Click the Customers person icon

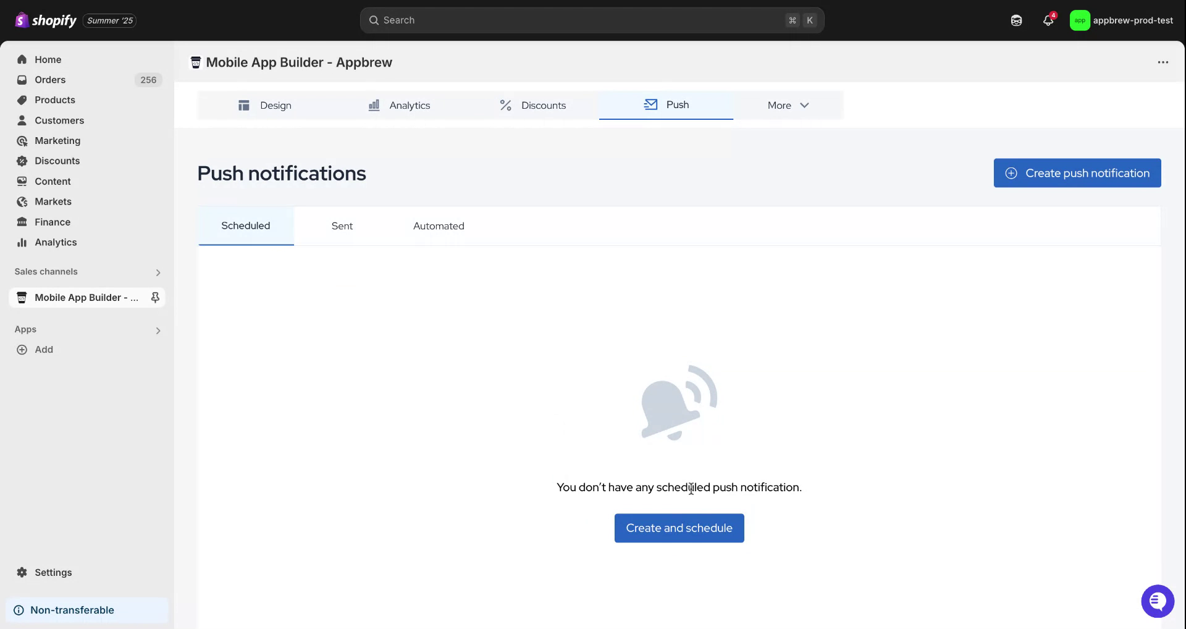pos(22,120)
